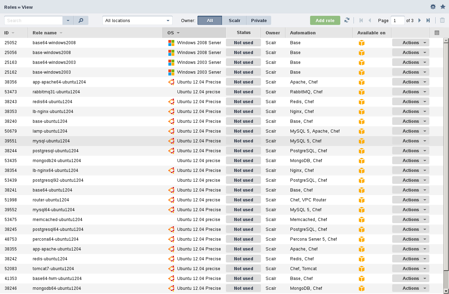
Task: Open Actions menu for postgresql92-ubuntu1204
Action: pos(411,180)
